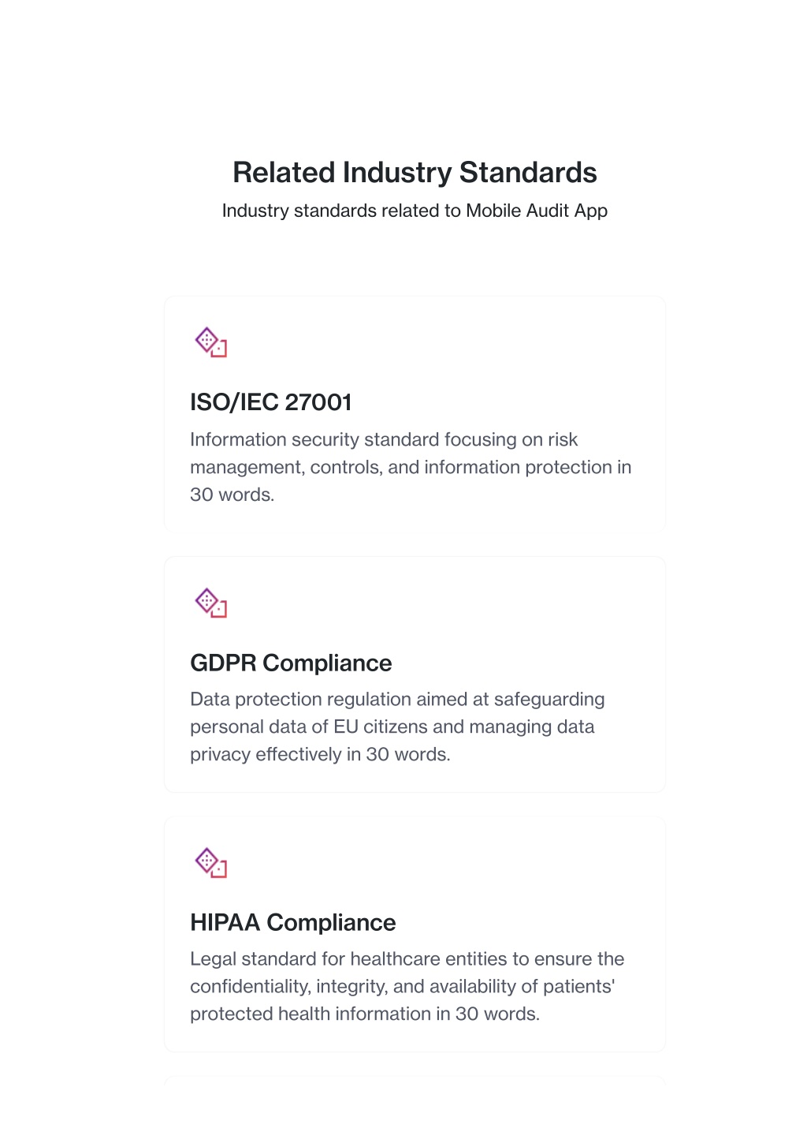The width and height of the screenshot is (807, 1143).
Task: Select the HIPAA legal standard description
Action: tap(407, 986)
